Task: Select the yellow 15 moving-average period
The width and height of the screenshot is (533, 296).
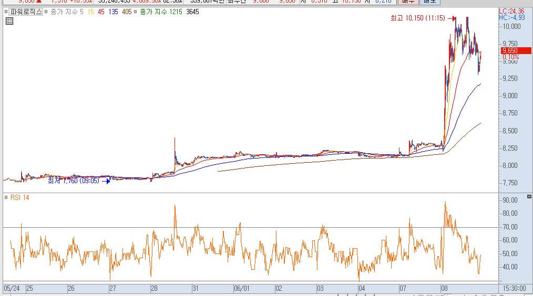Action: click(x=90, y=12)
